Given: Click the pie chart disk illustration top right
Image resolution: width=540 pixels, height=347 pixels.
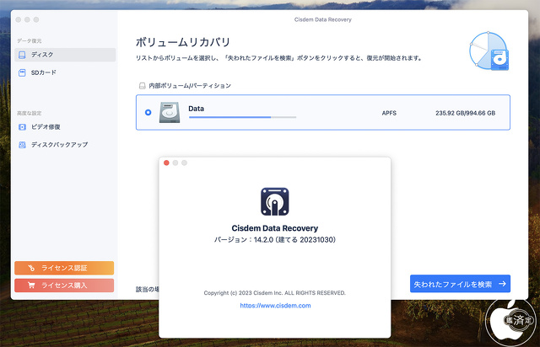Looking at the screenshot, I should tap(489, 51).
